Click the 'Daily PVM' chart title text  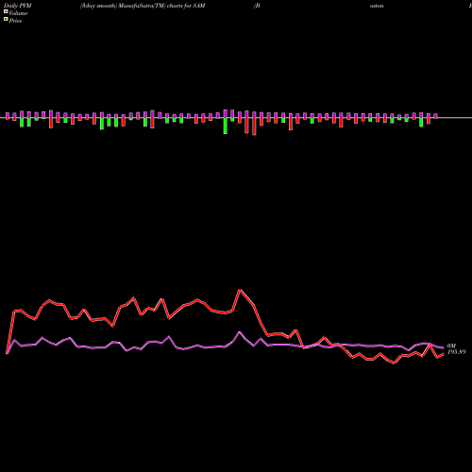click(18, 6)
